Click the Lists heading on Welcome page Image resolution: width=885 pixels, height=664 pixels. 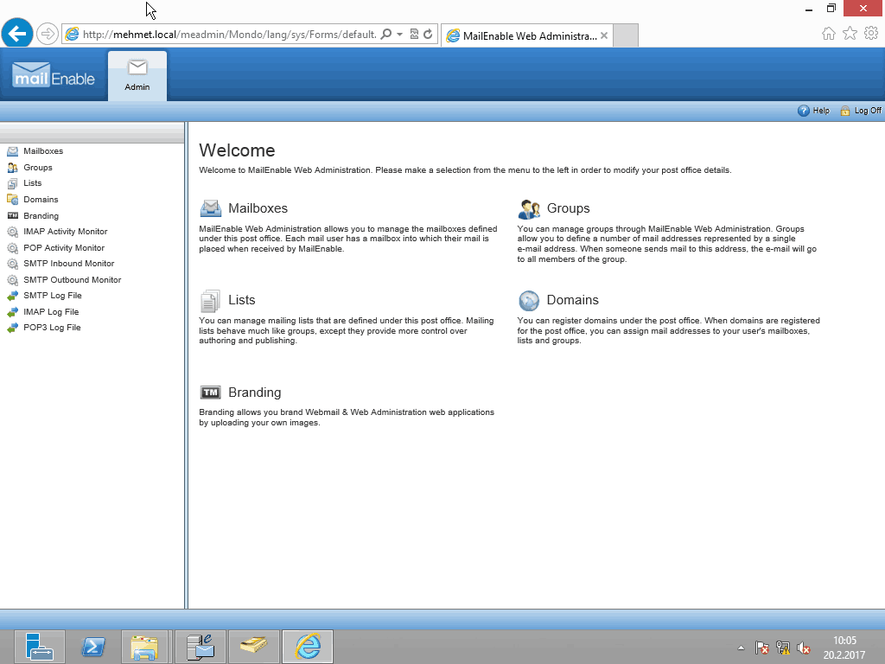242,300
